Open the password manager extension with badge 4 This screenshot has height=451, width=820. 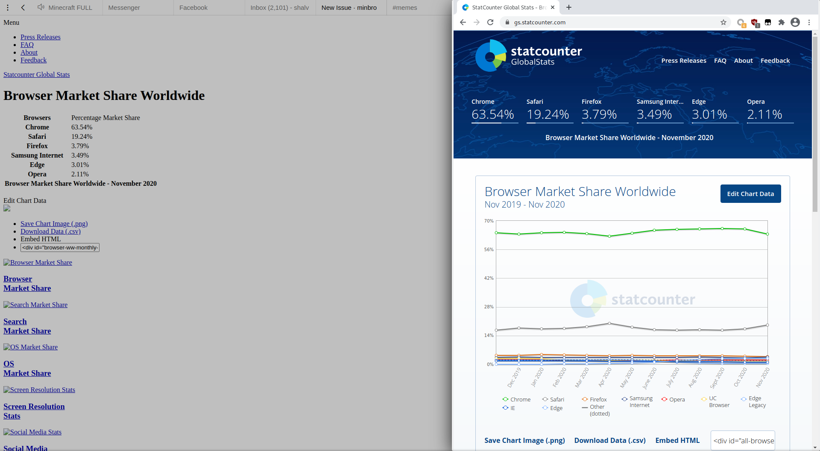click(x=741, y=22)
